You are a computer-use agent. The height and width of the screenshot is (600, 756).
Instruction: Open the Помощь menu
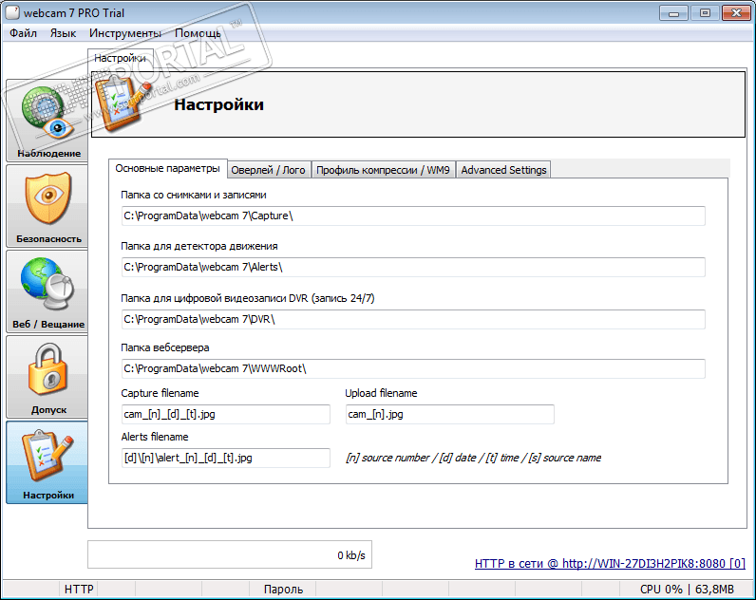tap(198, 33)
